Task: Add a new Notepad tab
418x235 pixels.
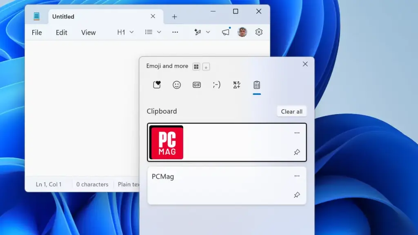Action: (x=174, y=17)
